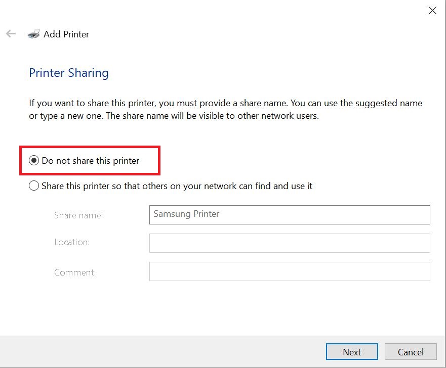The width and height of the screenshot is (446, 368).
Task: Enable Share this printer on your network radio circle
Action: [34, 186]
